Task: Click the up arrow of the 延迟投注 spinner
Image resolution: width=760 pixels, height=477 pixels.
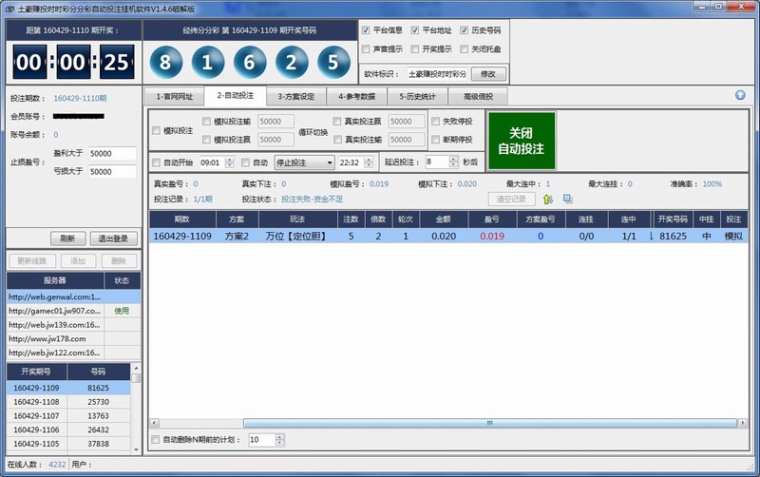Action: pyautogui.click(x=454, y=159)
